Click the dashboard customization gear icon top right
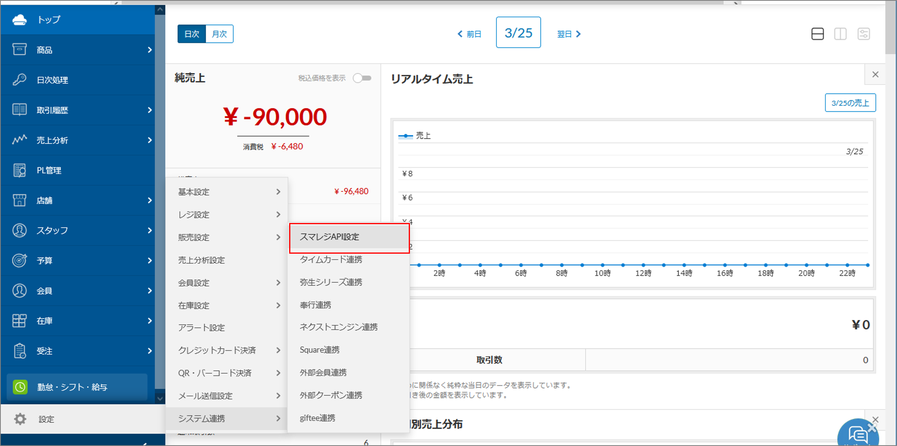This screenshot has height=446, width=897. click(x=864, y=34)
